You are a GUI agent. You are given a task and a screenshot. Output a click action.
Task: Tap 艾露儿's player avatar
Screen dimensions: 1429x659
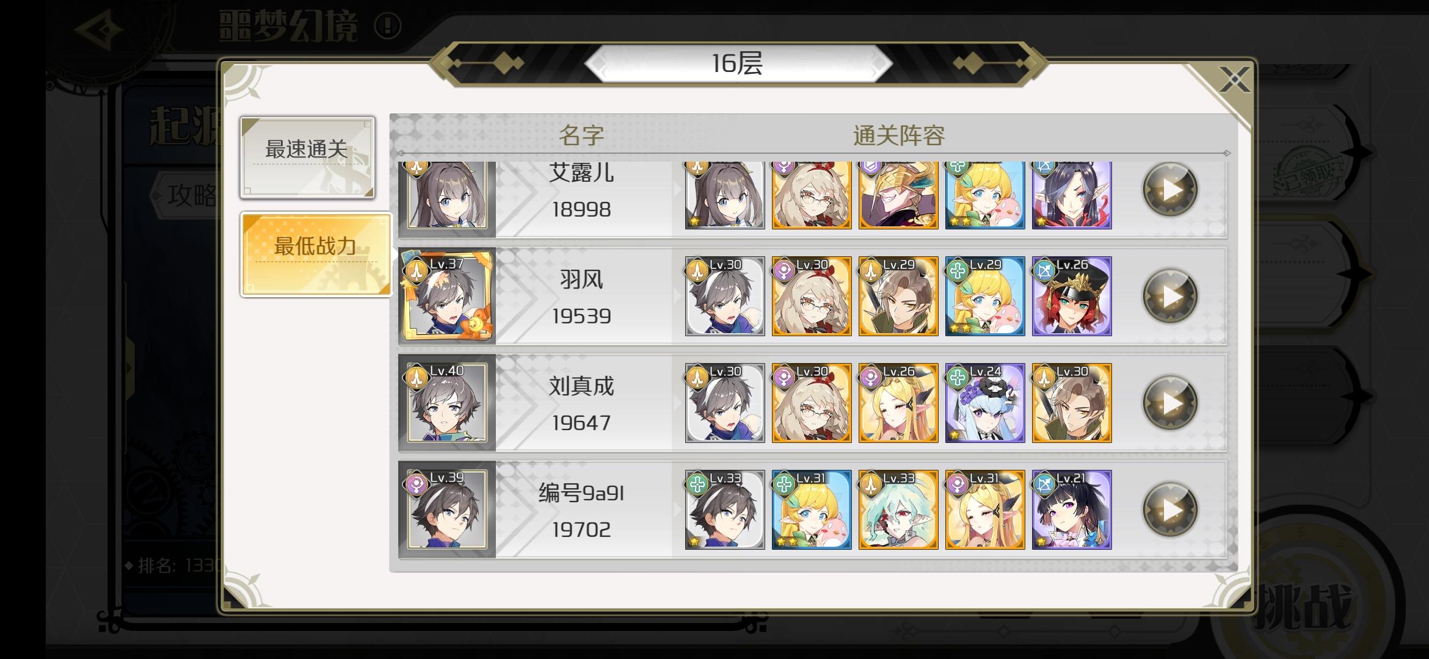click(447, 195)
